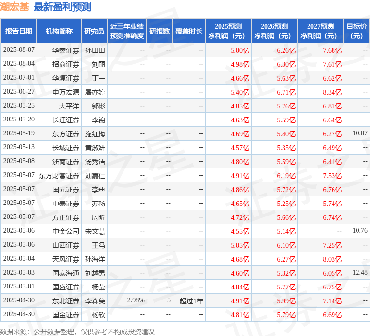Click the 10.07 target price value

pyautogui.click(x=360, y=133)
